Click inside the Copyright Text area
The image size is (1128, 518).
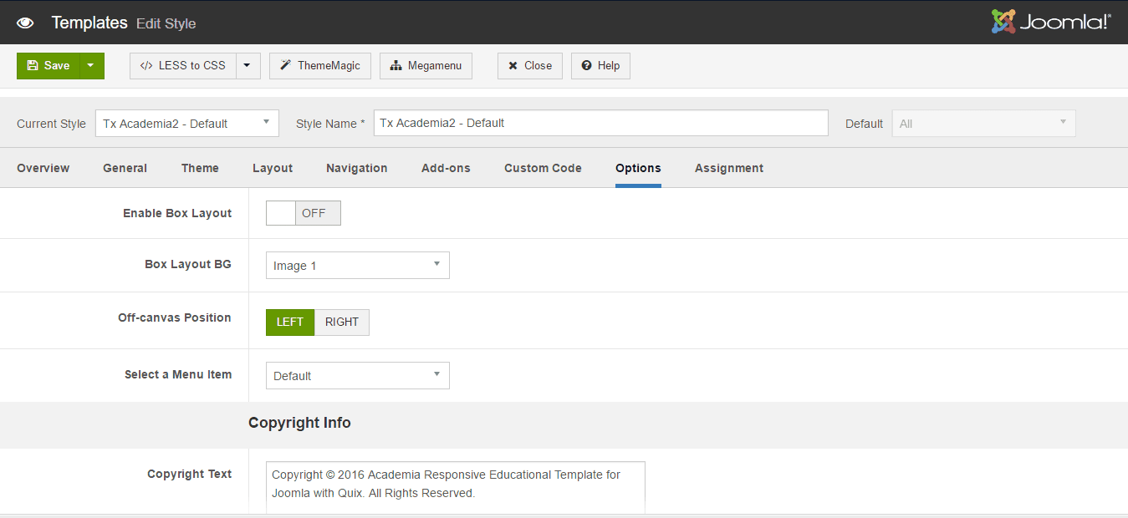tap(455, 487)
